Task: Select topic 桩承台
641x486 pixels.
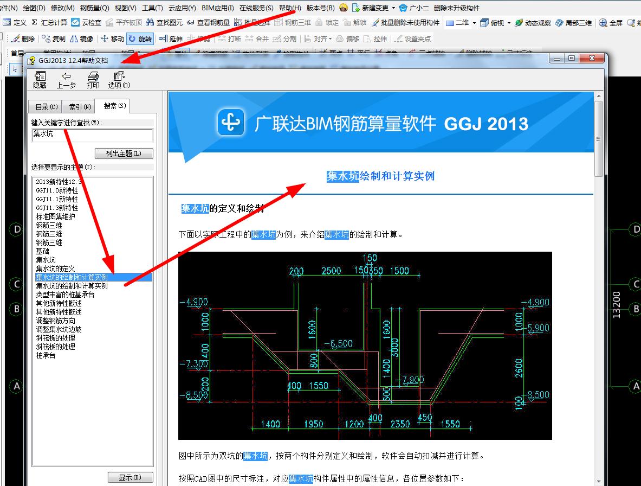Action: coord(46,355)
